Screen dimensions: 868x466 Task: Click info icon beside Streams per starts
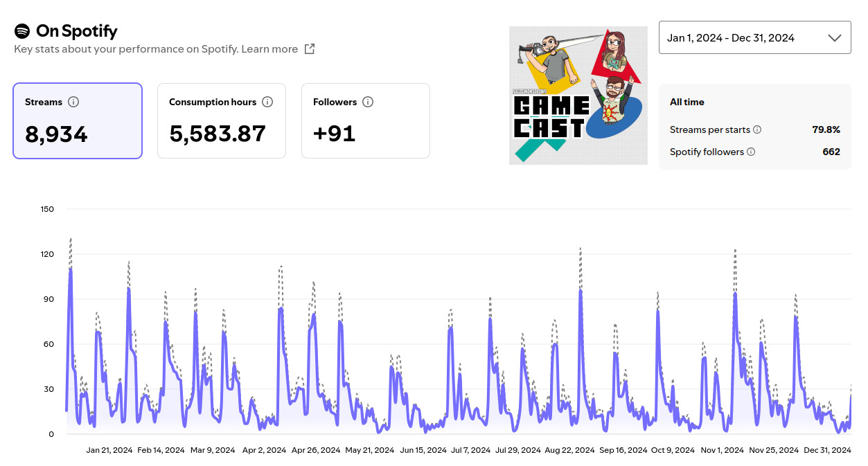[757, 129]
